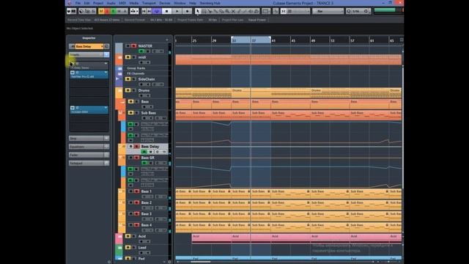
Task: Toggle global Read automation button R
Action: [113, 11]
